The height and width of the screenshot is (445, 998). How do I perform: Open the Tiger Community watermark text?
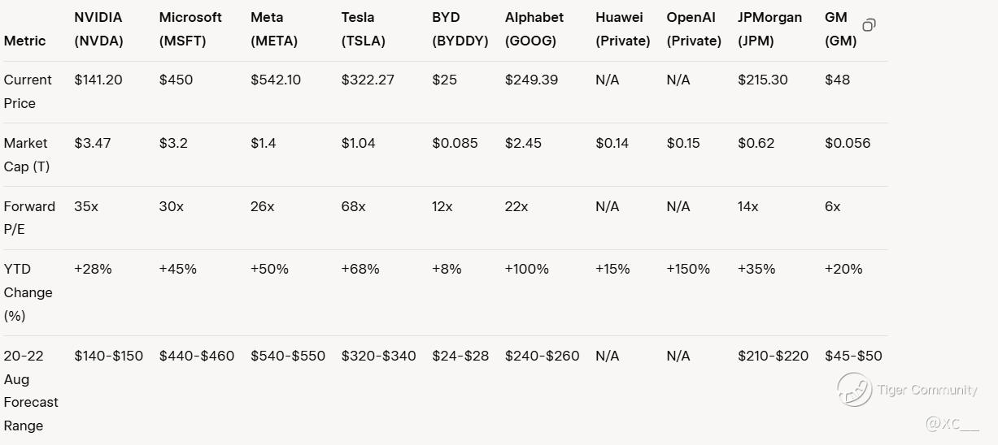(x=927, y=390)
